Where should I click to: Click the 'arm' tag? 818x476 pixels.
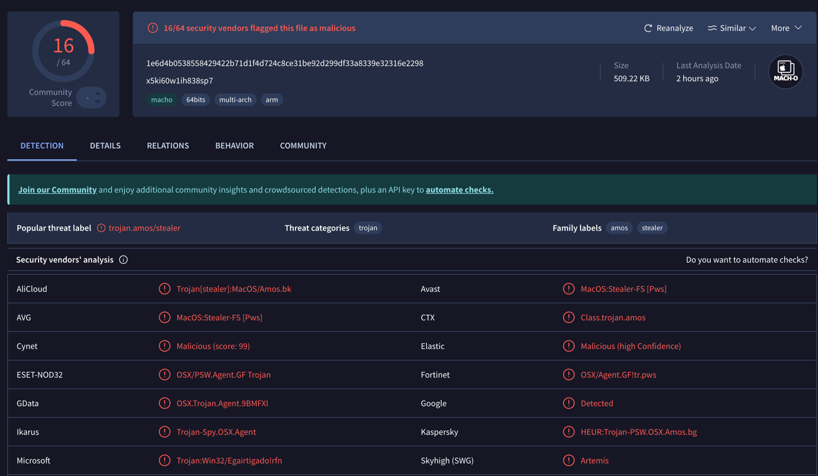point(272,100)
